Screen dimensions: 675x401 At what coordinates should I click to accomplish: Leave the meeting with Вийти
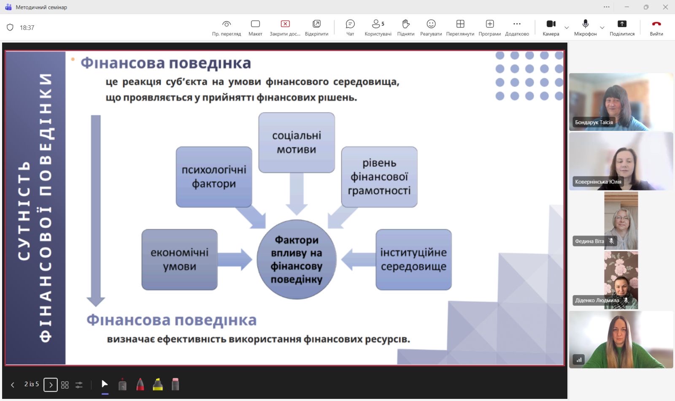(x=656, y=27)
